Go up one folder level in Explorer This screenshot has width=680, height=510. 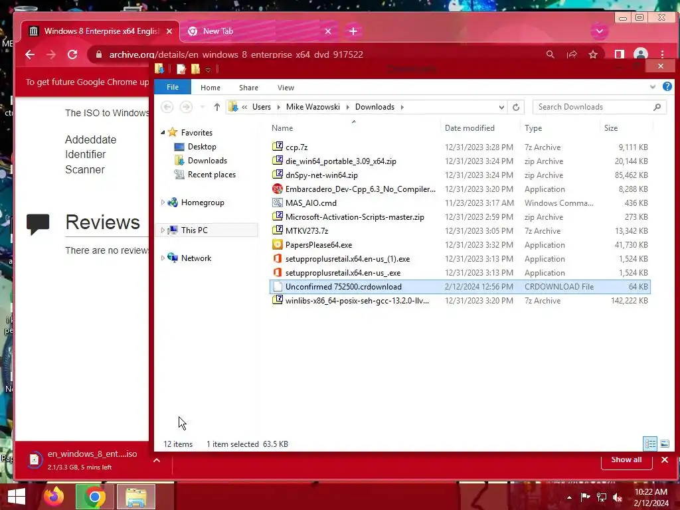tap(217, 107)
